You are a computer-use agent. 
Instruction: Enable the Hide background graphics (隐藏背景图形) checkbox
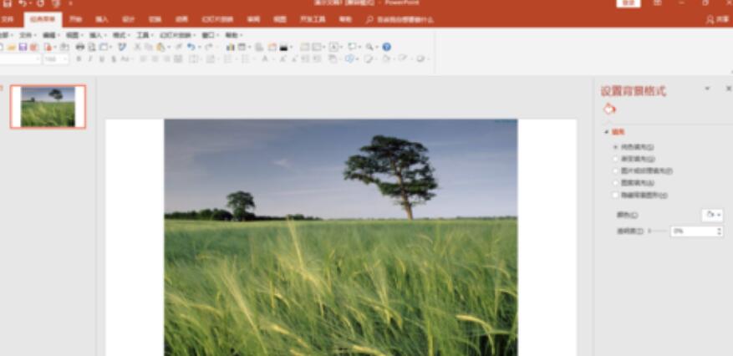point(616,195)
